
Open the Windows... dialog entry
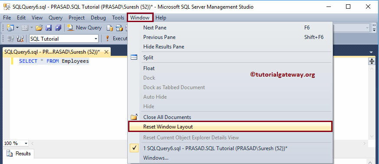230,158
